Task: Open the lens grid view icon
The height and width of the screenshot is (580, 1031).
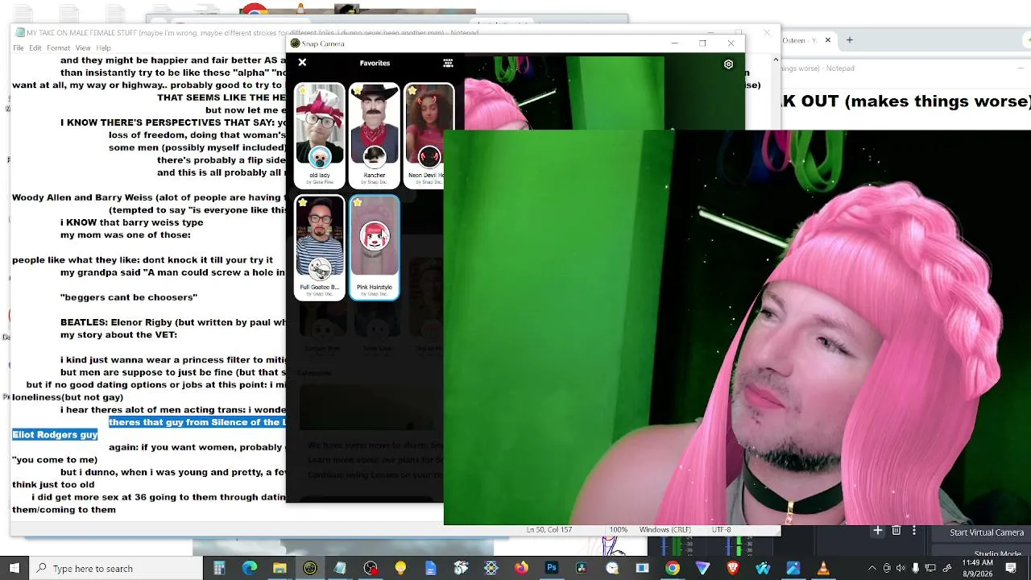Action: tap(448, 63)
